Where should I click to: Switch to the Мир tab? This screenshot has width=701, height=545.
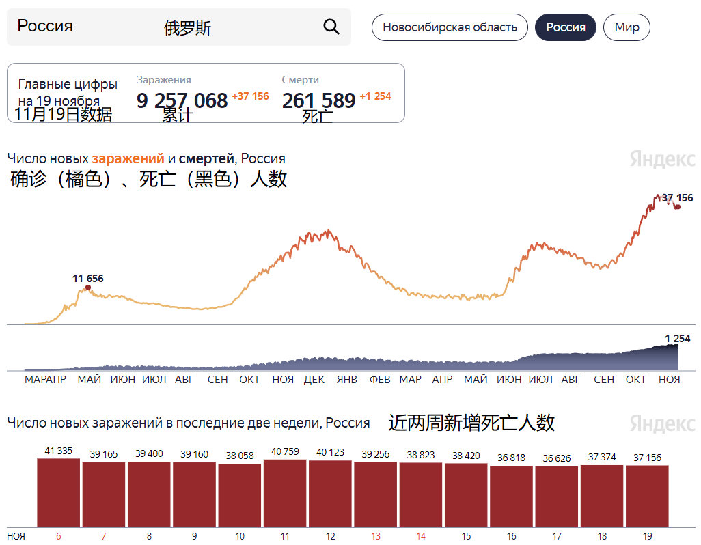pyautogui.click(x=627, y=27)
